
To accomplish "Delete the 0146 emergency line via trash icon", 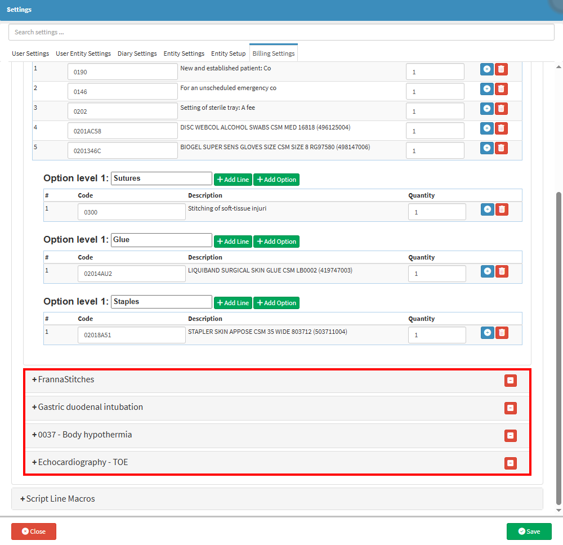I will click(501, 89).
